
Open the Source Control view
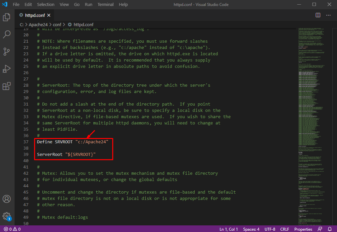(x=7, y=52)
